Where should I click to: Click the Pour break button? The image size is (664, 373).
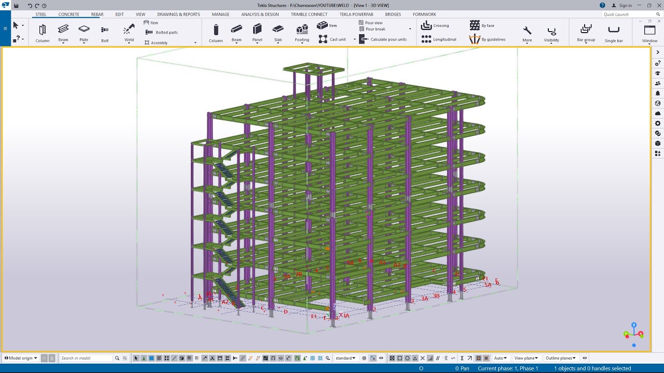coord(372,29)
